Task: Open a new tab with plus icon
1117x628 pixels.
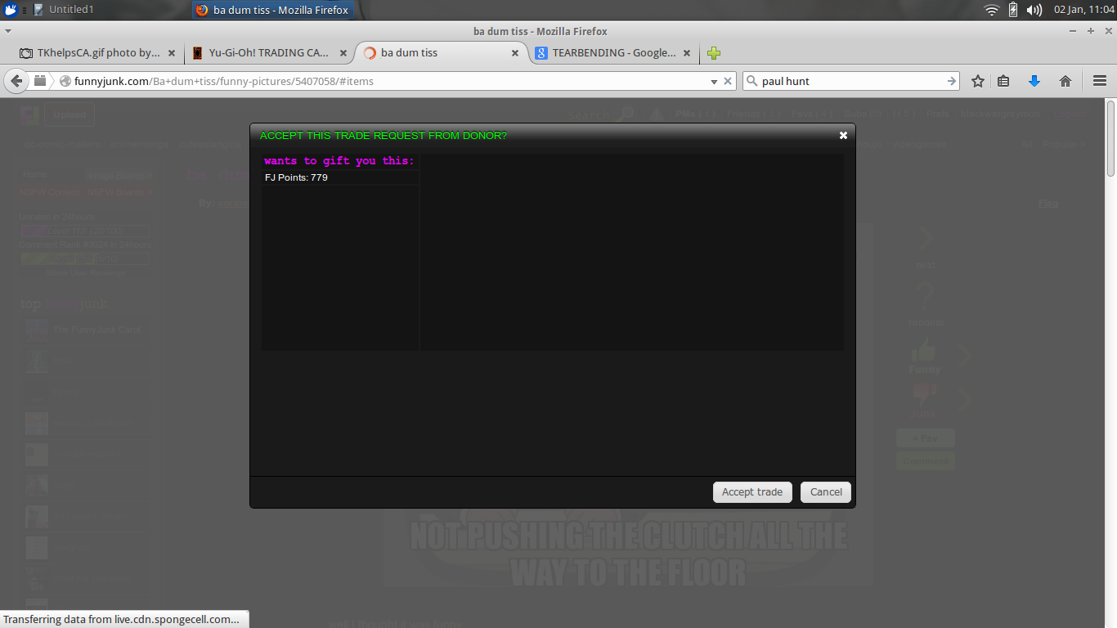Action: pos(714,53)
